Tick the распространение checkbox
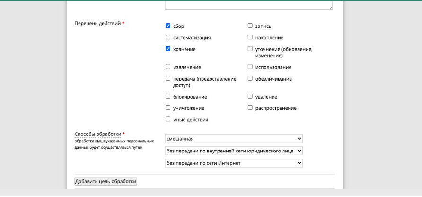Screen dimensions: 422x197 tap(250, 108)
